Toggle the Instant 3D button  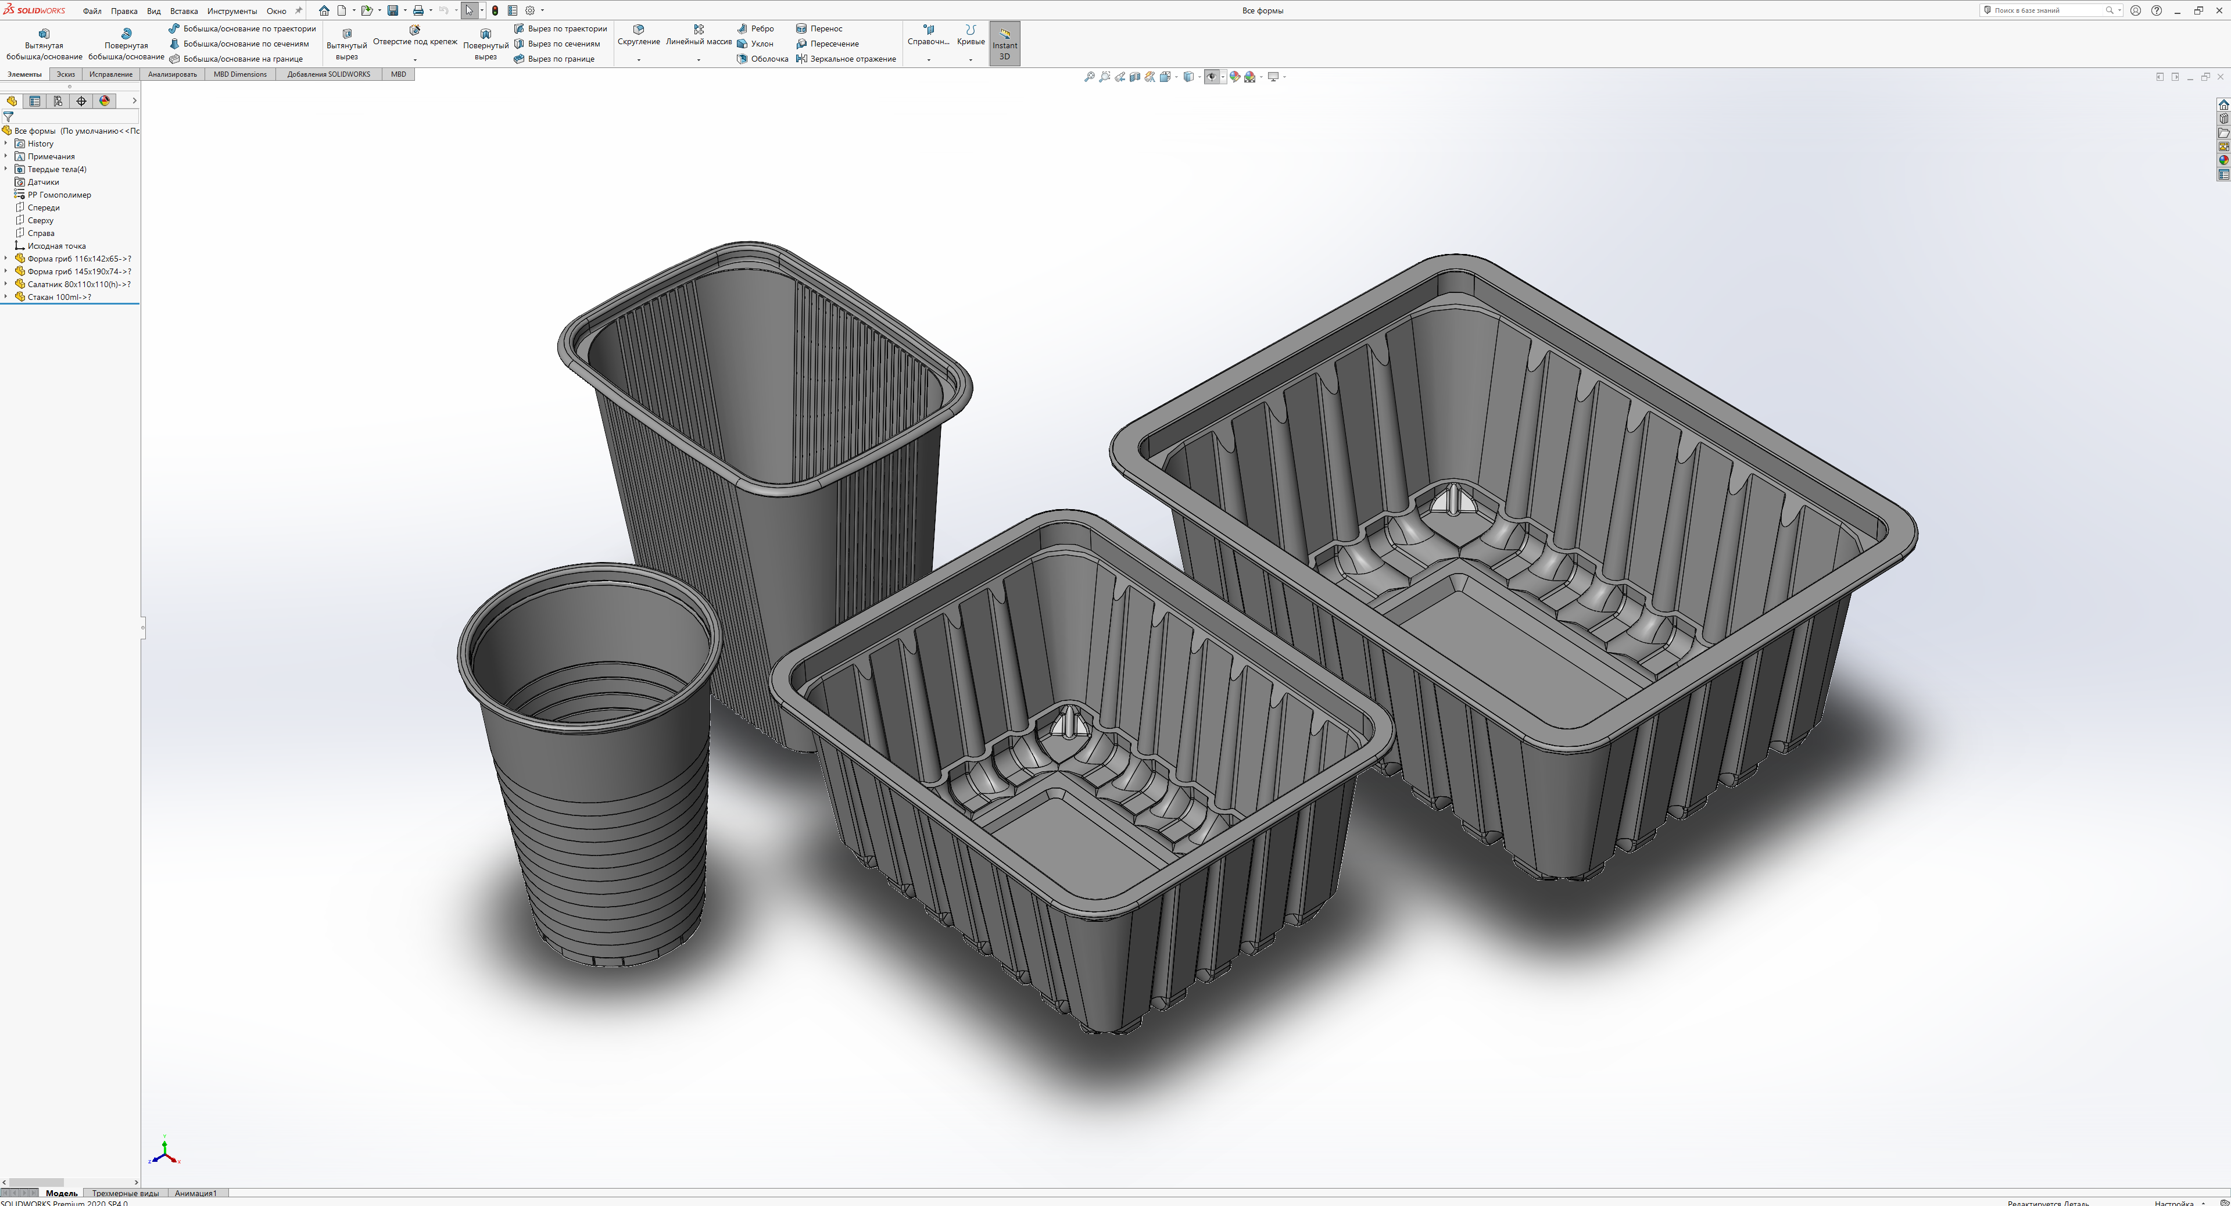[1005, 44]
